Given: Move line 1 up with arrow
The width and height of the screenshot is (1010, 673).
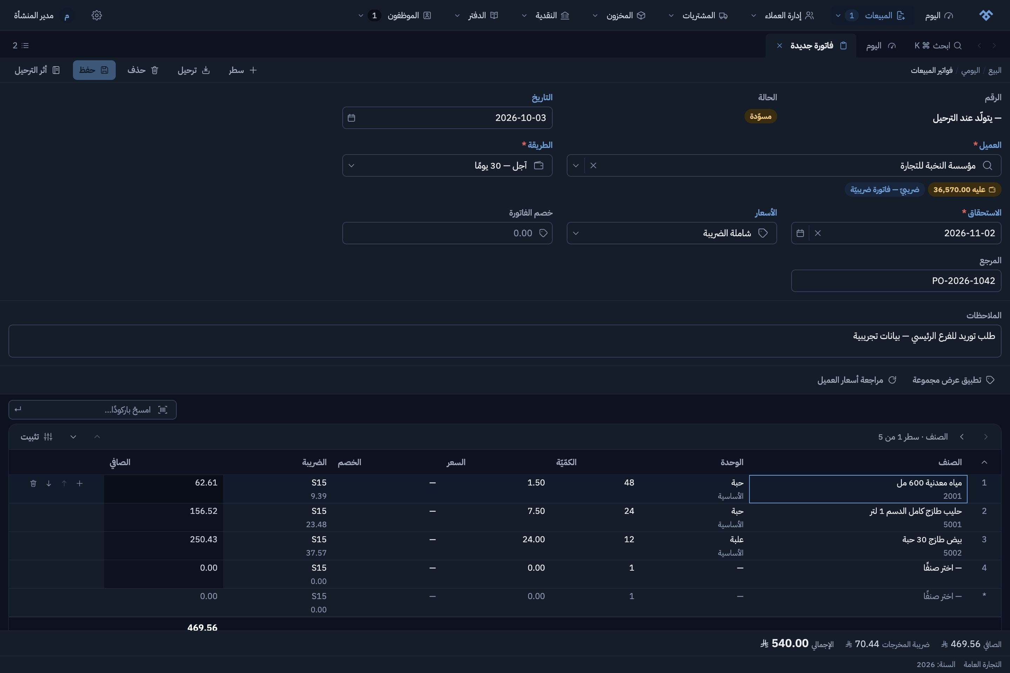Looking at the screenshot, I should [x=65, y=483].
